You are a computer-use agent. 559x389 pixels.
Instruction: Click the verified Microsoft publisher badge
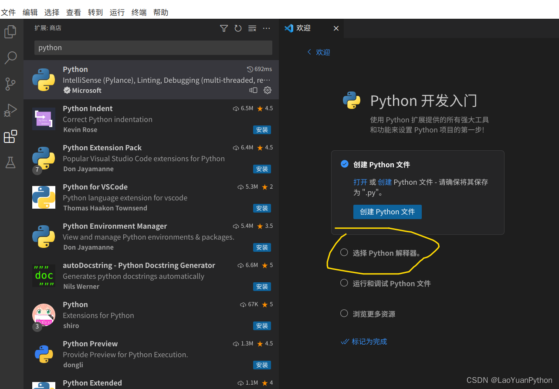point(67,90)
